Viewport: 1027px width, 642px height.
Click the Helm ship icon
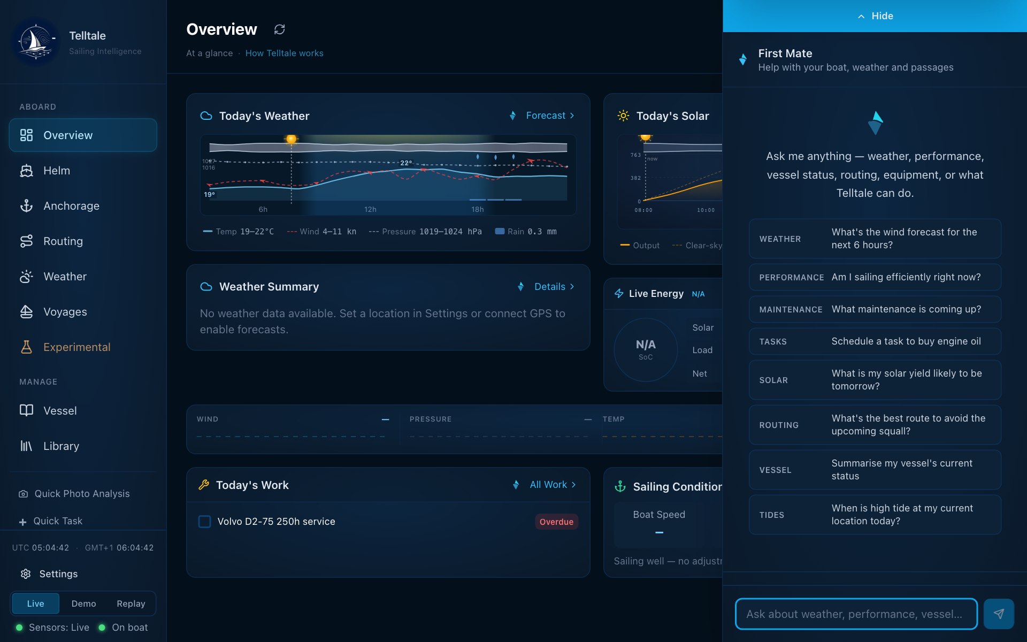click(x=26, y=171)
